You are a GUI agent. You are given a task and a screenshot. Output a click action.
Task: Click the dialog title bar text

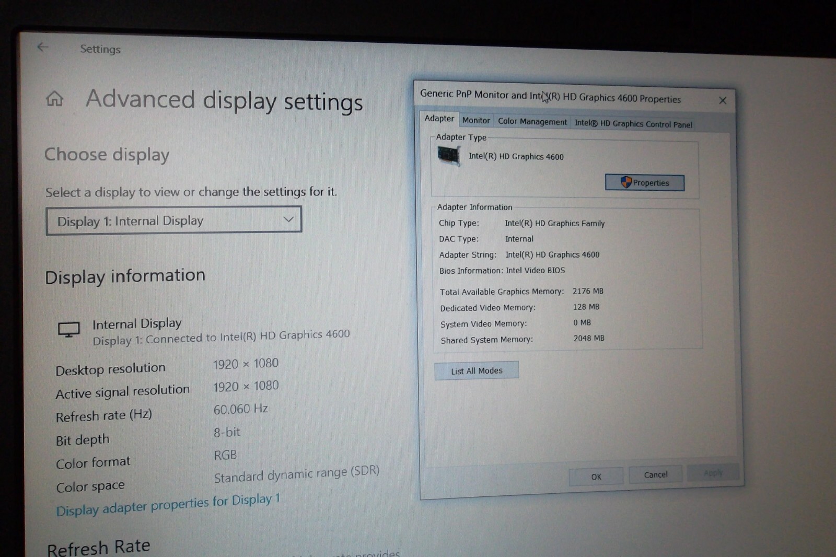(550, 96)
